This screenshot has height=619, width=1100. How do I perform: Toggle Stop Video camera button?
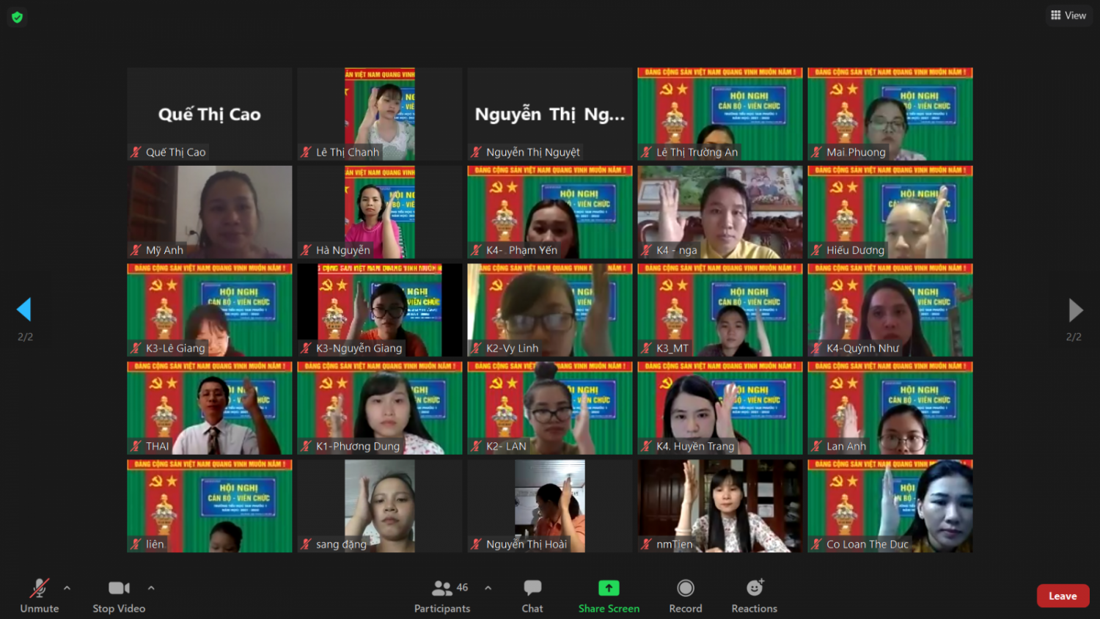click(119, 596)
